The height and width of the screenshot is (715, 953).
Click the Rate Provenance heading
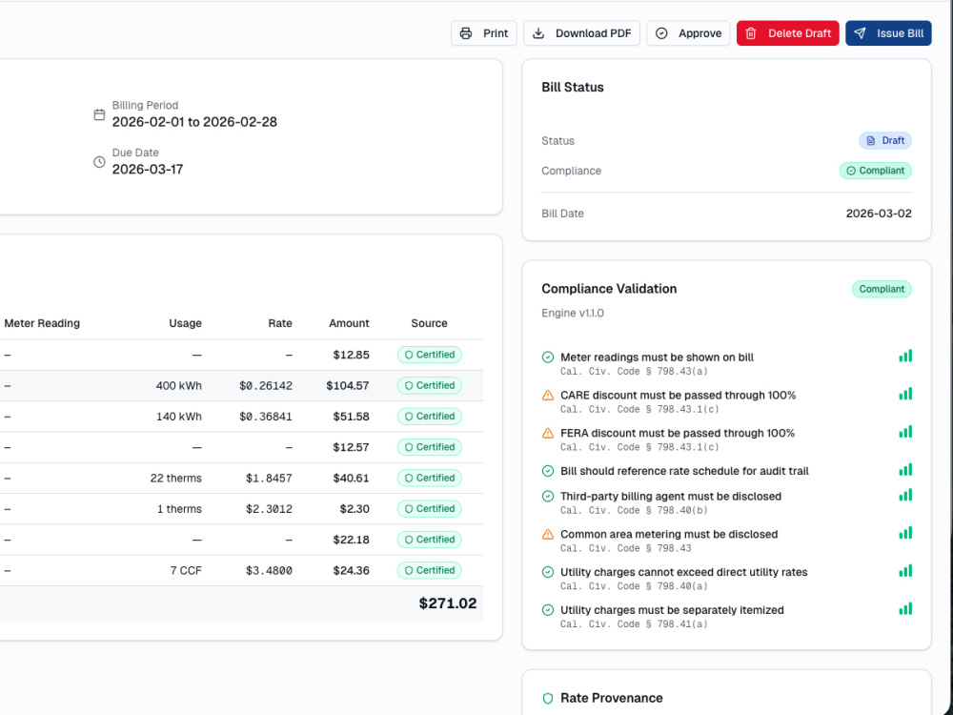click(x=612, y=698)
